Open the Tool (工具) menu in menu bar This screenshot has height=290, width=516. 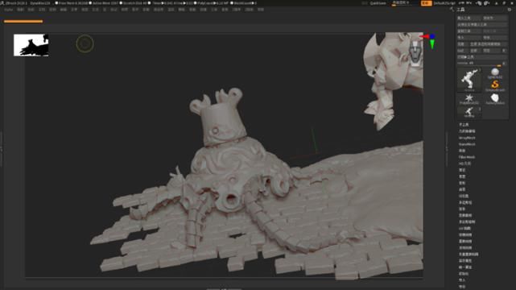214,10
